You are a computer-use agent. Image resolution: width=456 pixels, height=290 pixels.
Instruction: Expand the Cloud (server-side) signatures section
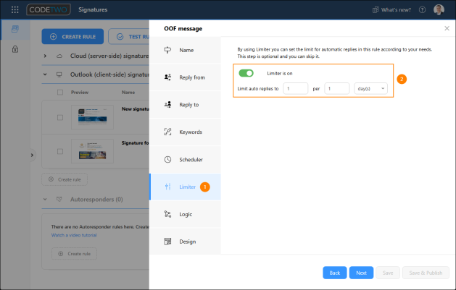click(x=45, y=56)
